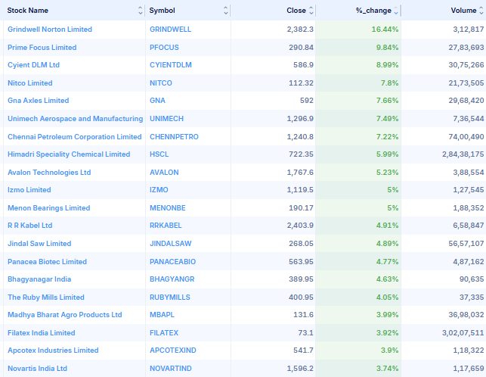
Task: Sort by Symbol column sort icon
Action: tap(226, 11)
